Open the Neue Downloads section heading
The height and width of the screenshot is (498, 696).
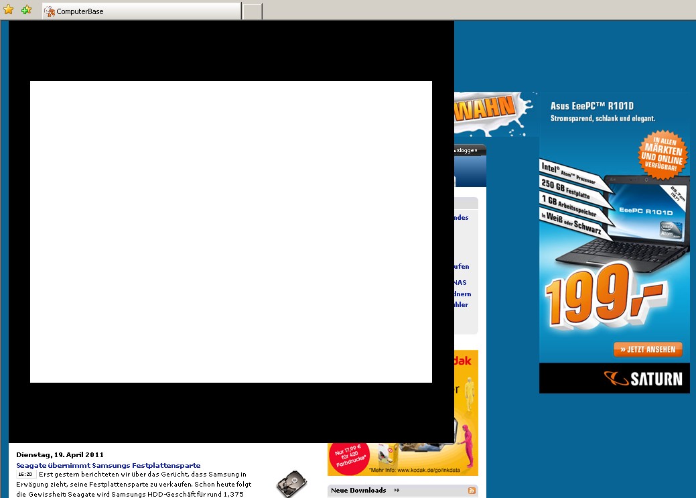(358, 491)
